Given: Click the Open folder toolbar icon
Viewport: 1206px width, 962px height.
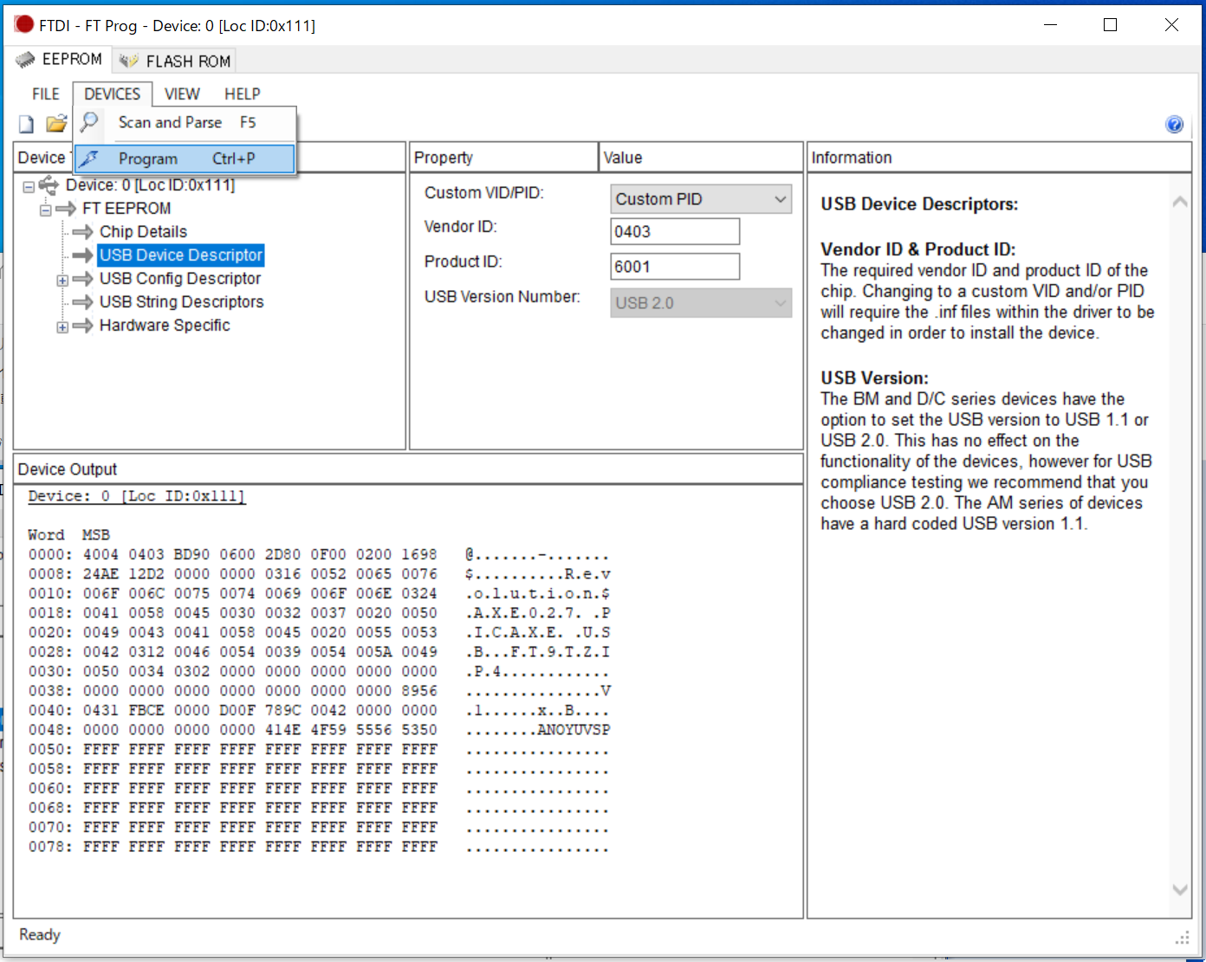Looking at the screenshot, I should click(x=56, y=124).
